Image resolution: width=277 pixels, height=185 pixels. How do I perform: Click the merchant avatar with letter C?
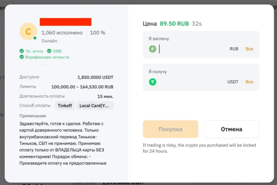point(28,31)
